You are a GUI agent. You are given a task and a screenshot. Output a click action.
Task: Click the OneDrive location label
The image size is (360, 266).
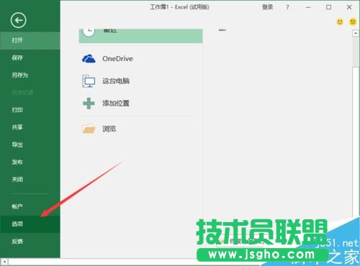point(117,59)
